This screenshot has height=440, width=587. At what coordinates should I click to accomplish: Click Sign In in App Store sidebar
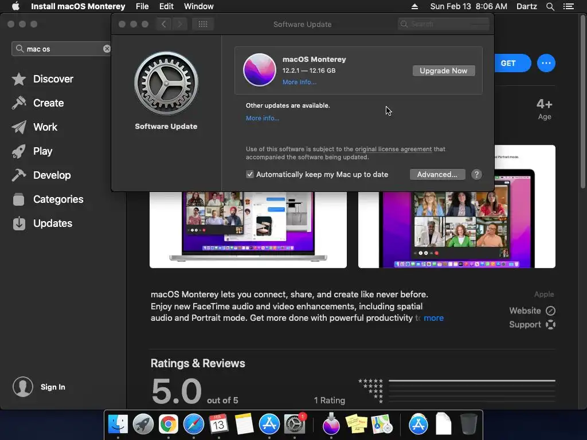[53, 387]
